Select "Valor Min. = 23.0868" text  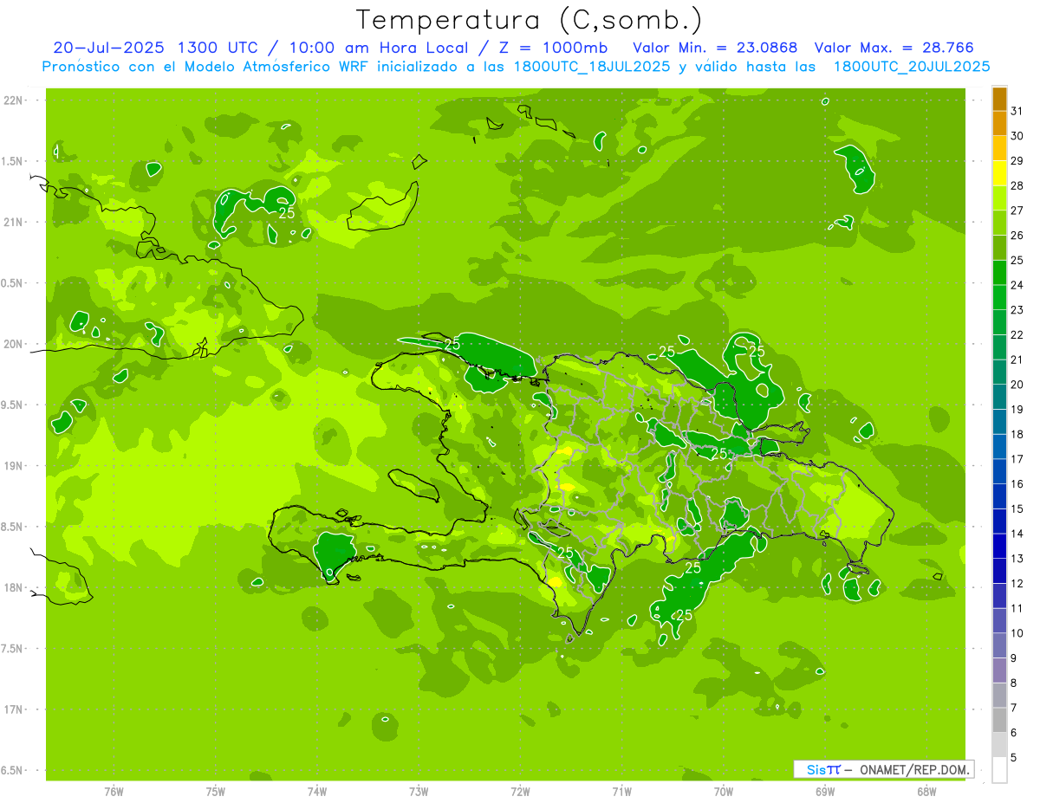[x=715, y=48]
